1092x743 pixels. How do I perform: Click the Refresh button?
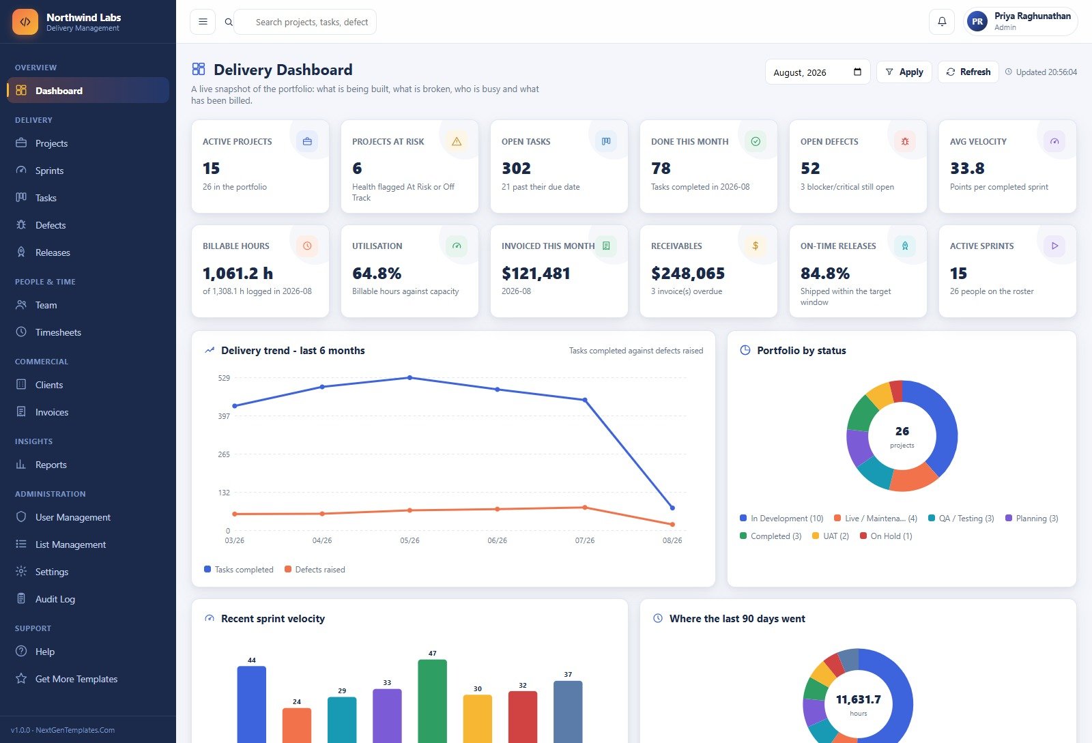pyautogui.click(x=968, y=72)
